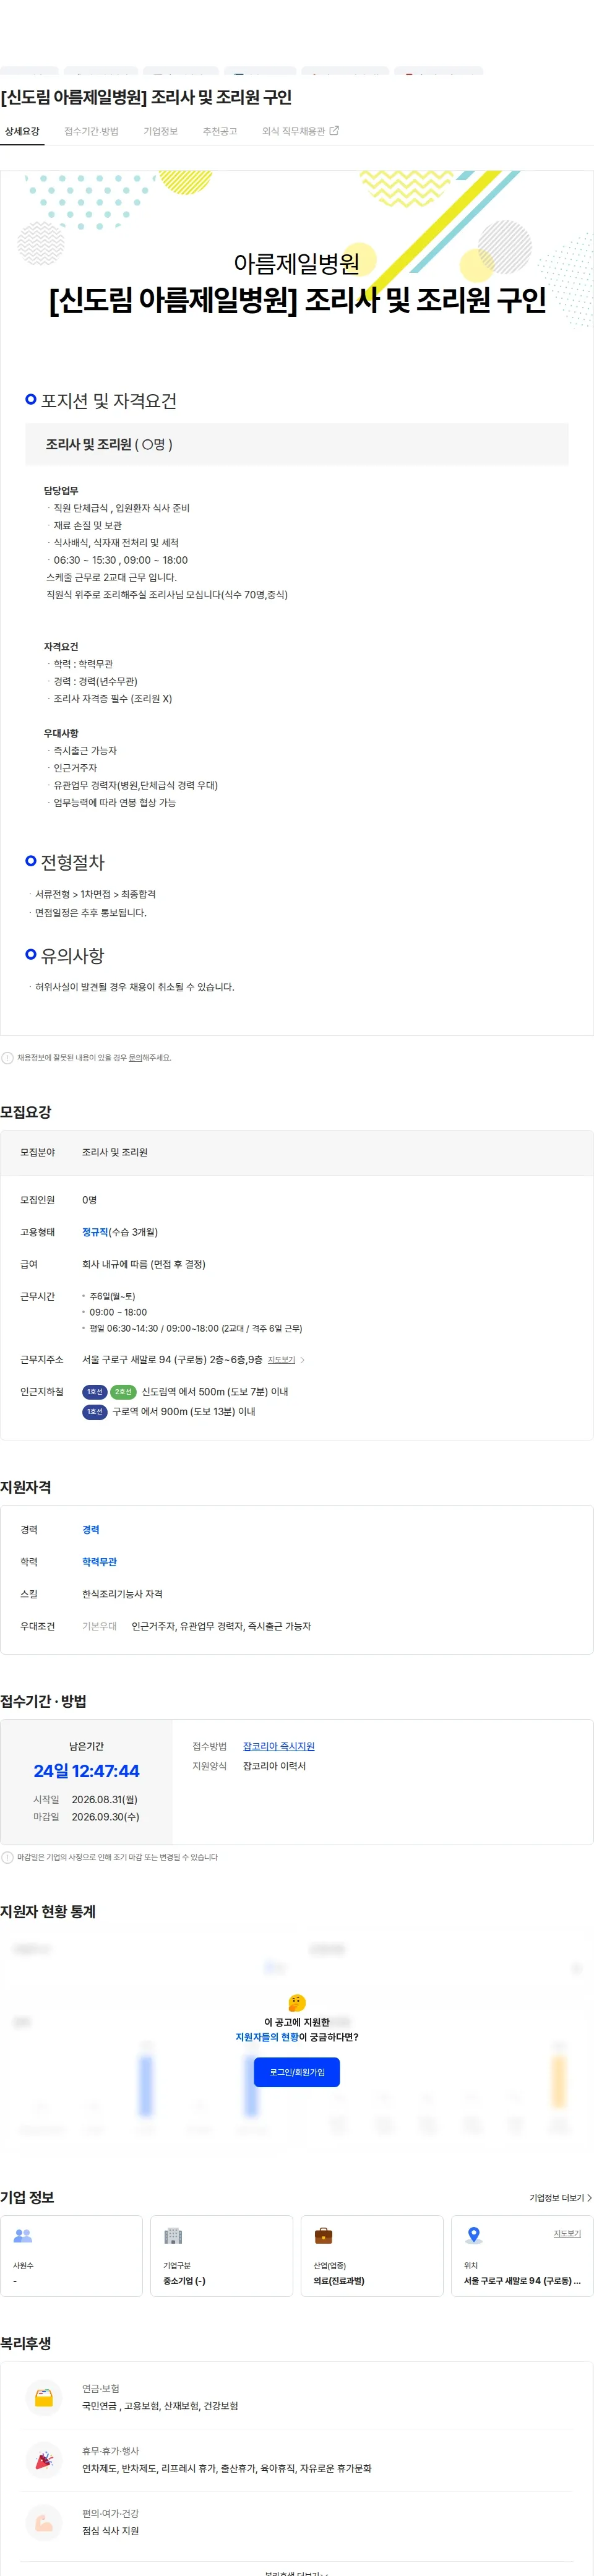594x2576 pixels.
Task: Open 지도보기 in the 위치 card
Action: (567, 2233)
